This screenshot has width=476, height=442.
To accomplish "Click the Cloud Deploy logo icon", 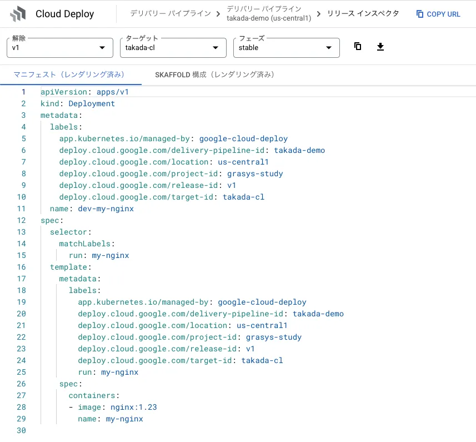I will (x=18, y=14).
